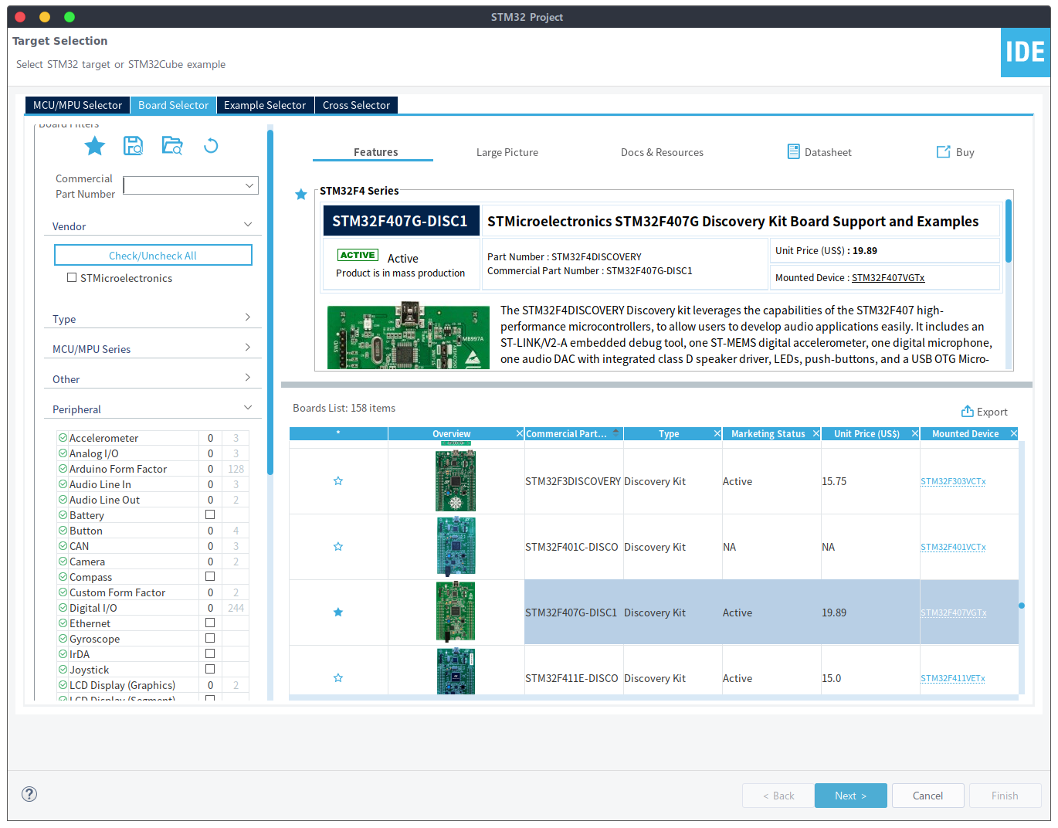Reset all board filters with the refresh icon
Screen dimensions: 1058x828
click(211, 146)
